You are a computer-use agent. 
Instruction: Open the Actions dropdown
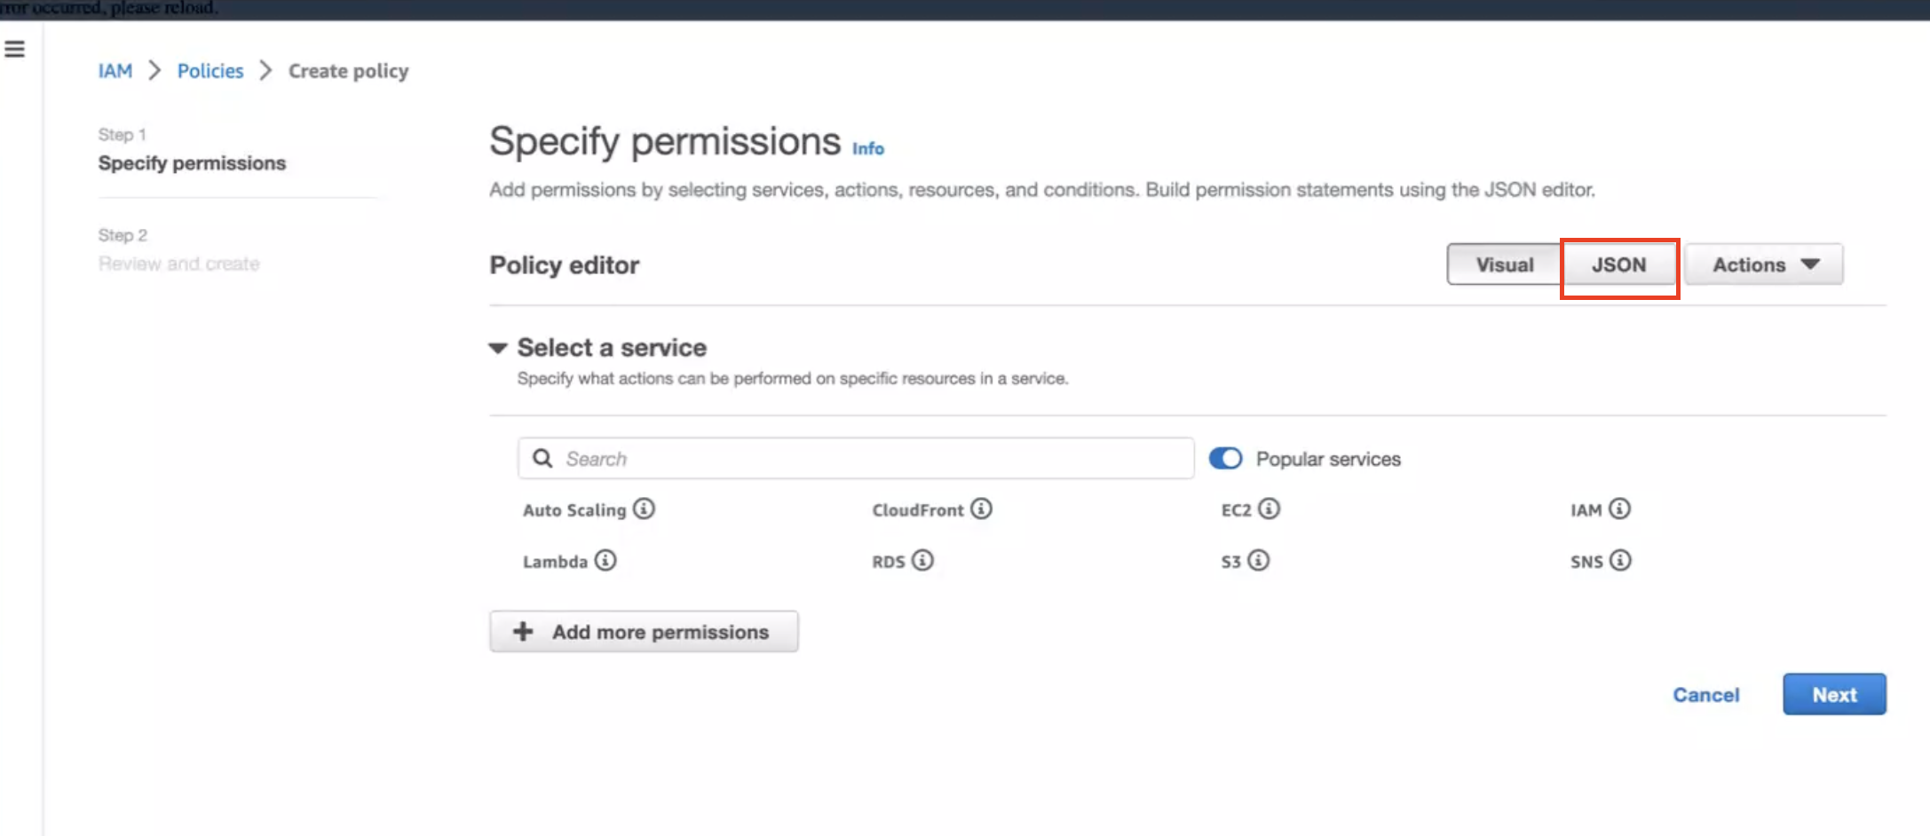point(1763,264)
